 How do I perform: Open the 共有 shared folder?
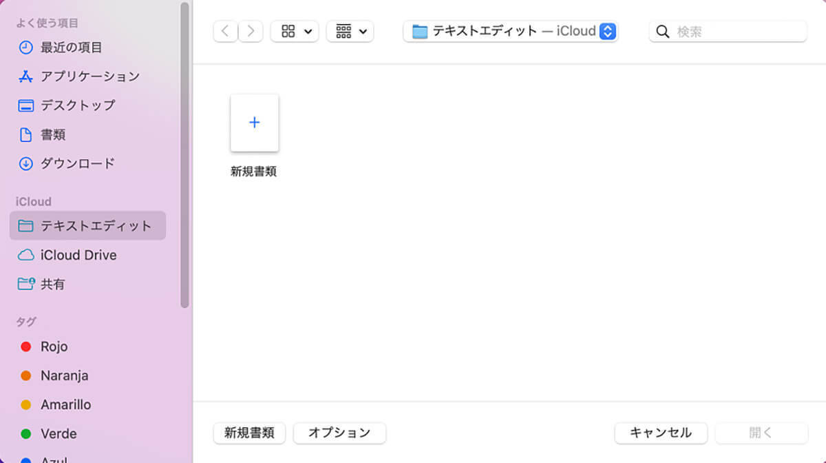52,284
